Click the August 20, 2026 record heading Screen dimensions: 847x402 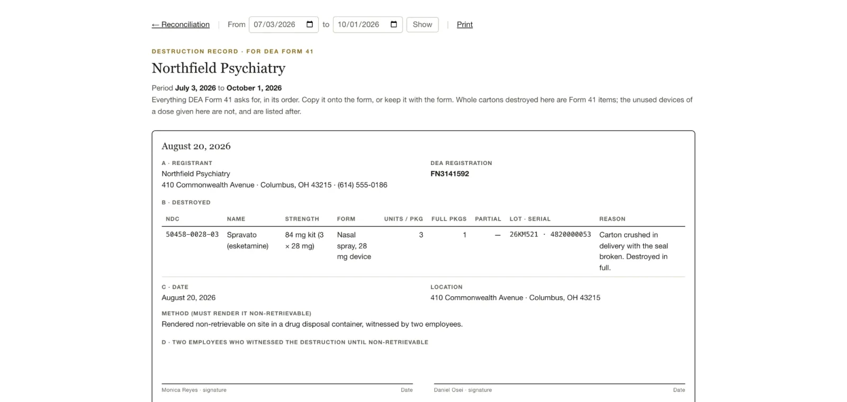tap(196, 146)
